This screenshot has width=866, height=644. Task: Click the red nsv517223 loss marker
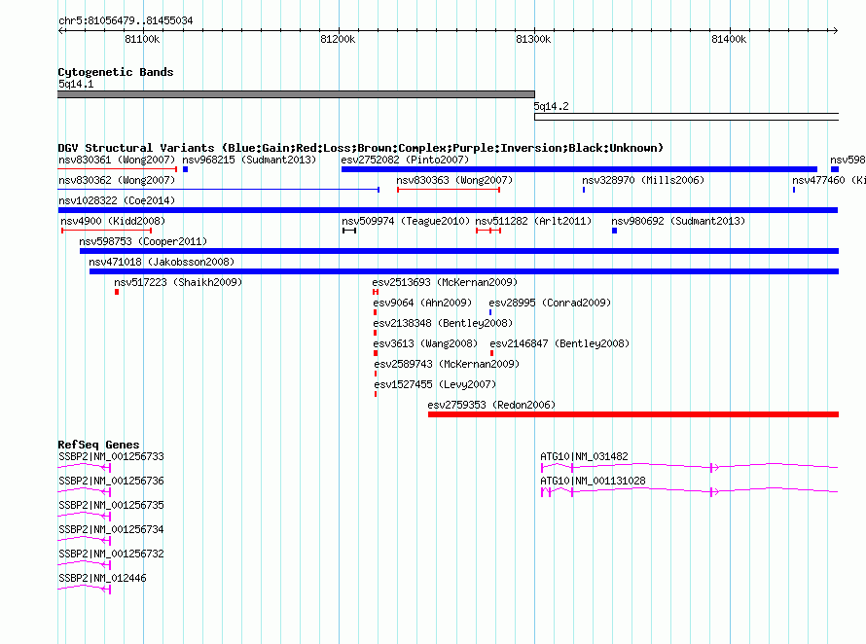117,292
